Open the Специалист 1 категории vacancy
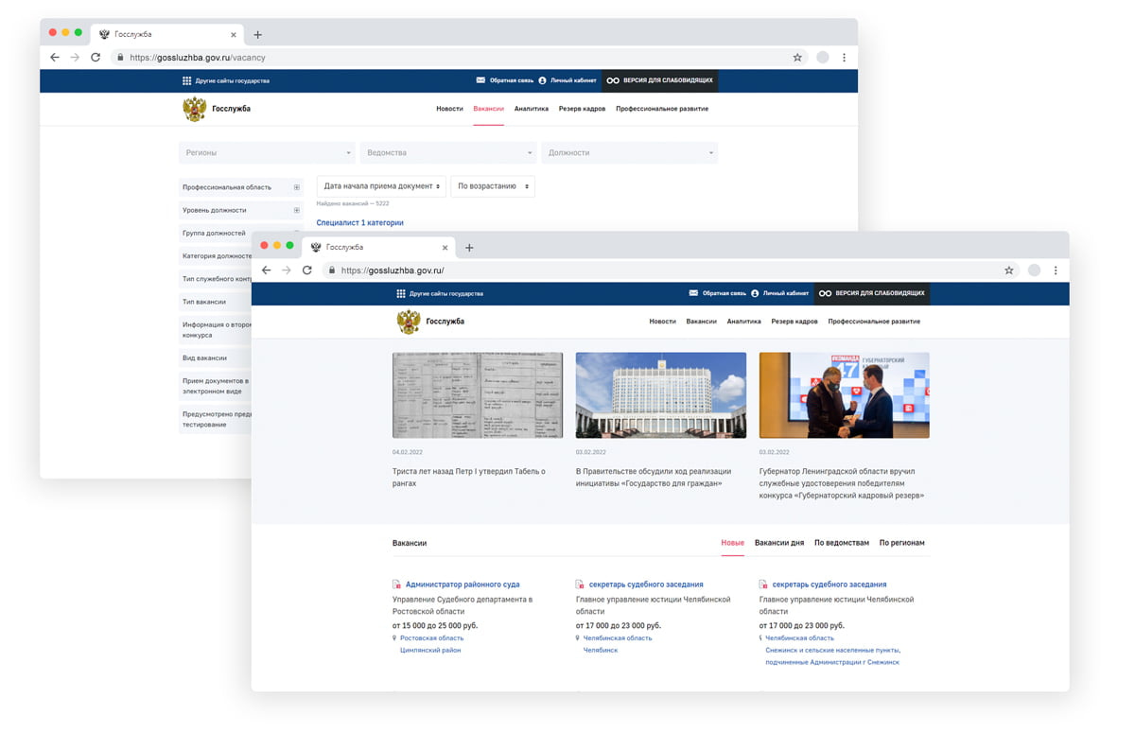1135x750 pixels. pos(359,223)
